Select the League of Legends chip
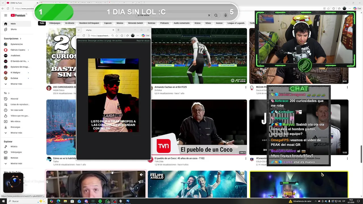The width and height of the screenshot is (363, 204). (236, 23)
